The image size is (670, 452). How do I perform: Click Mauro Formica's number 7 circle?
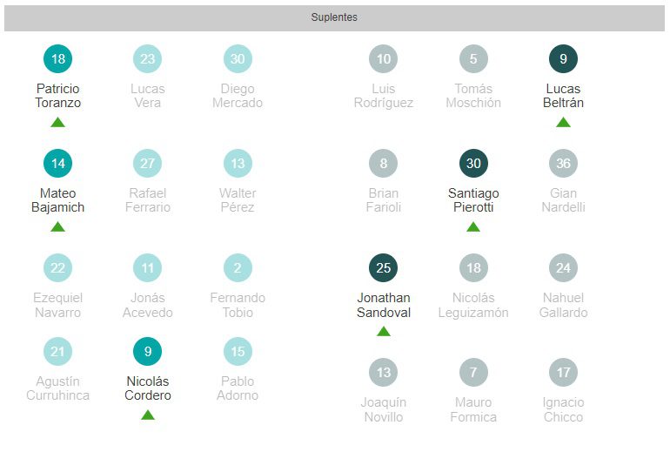(x=473, y=373)
